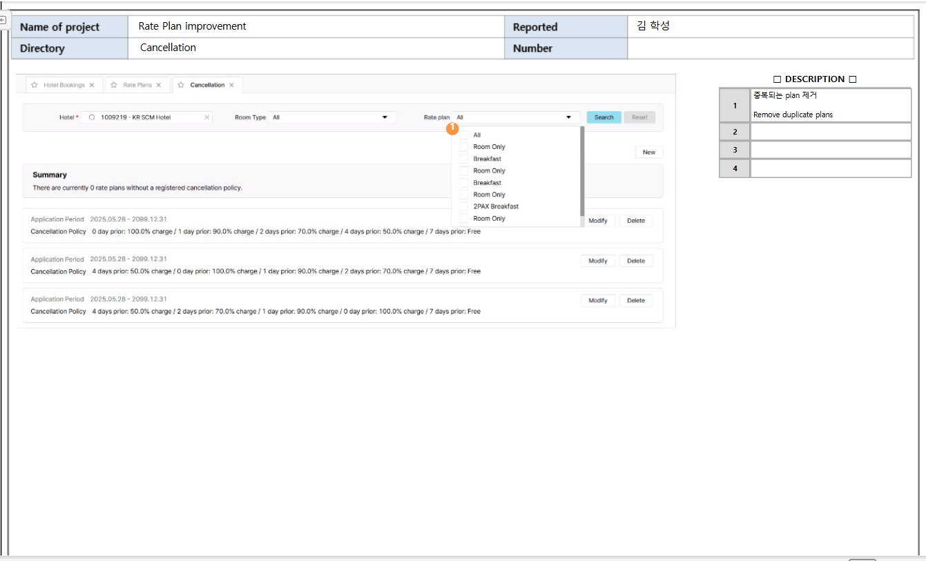The image size is (926, 561).
Task: Click the star icon on Hotel Bookings tab
Action: [35, 85]
